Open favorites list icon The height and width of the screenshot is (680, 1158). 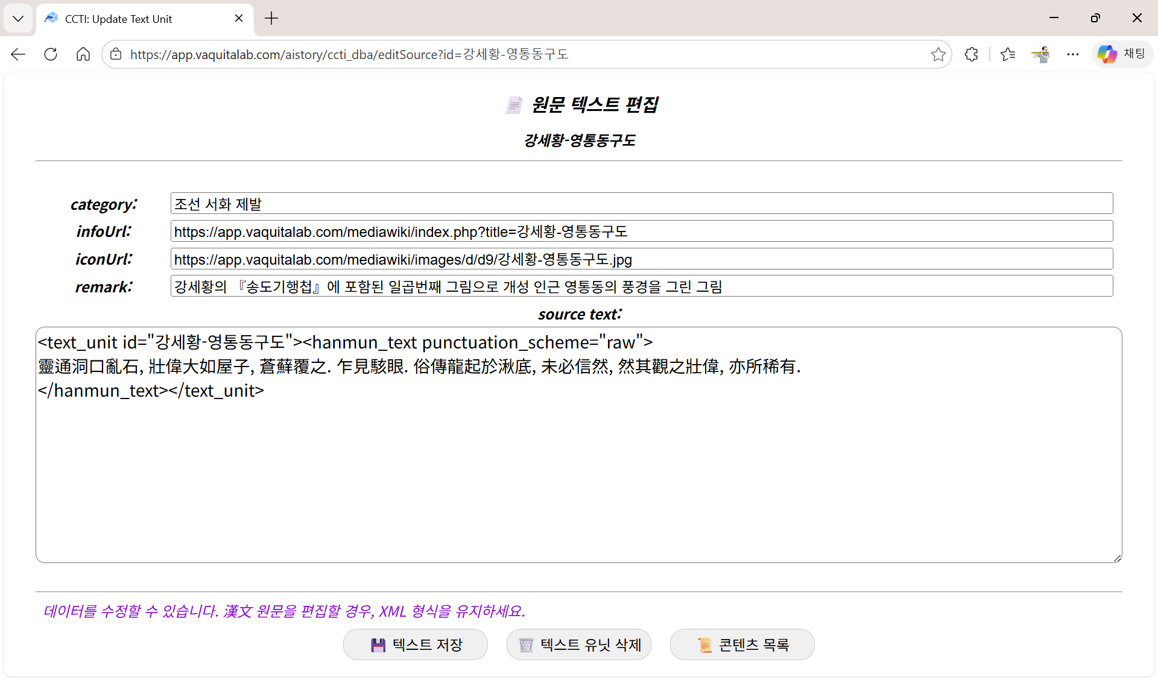pos(1007,54)
